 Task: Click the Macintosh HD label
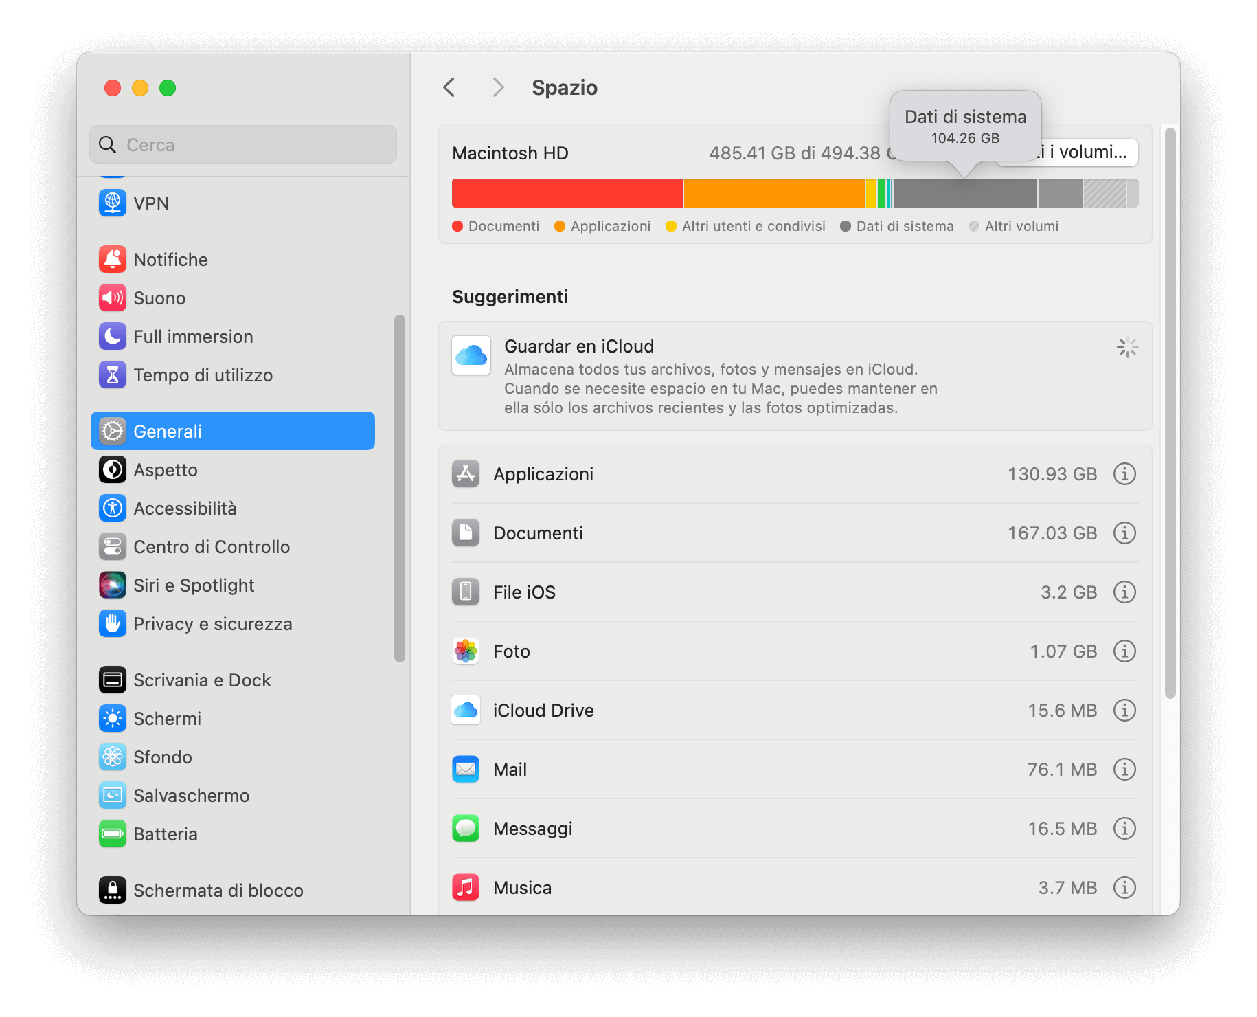point(510,153)
